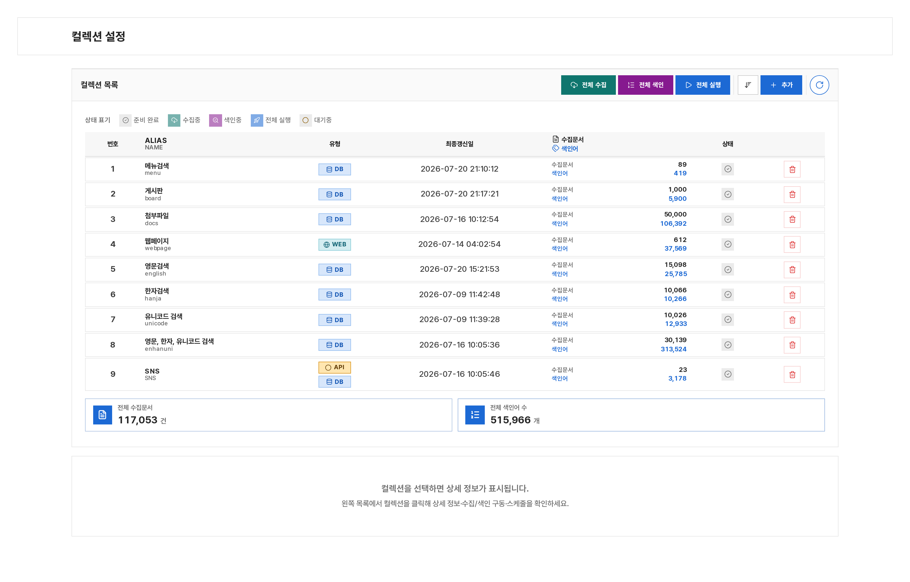This screenshot has width=910, height=582.
Task: Click the 전체 수집문서 document icon
Action: [102, 415]
